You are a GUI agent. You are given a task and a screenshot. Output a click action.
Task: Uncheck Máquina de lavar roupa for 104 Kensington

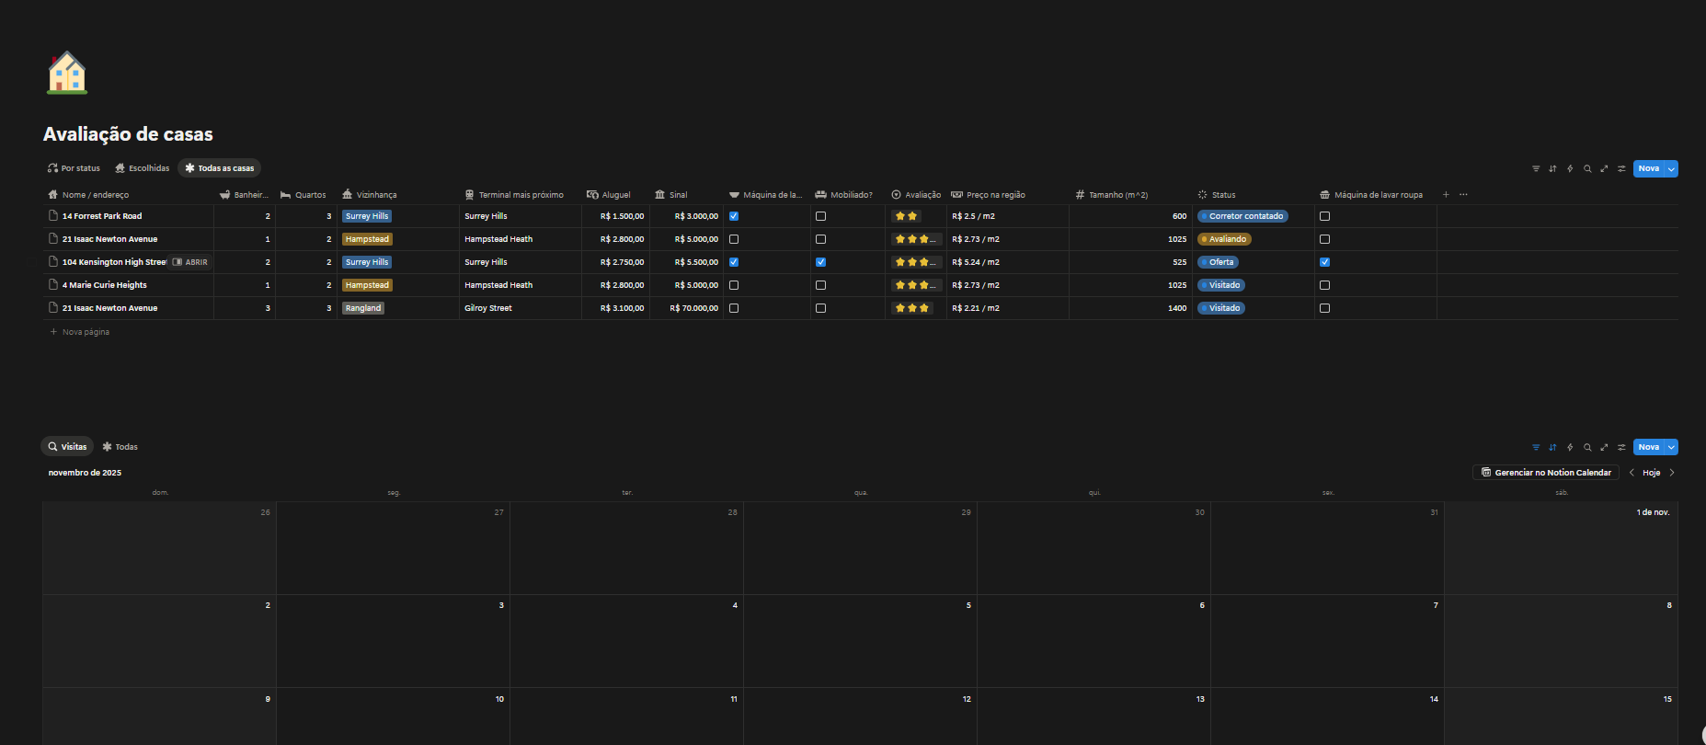point(1324,262)
